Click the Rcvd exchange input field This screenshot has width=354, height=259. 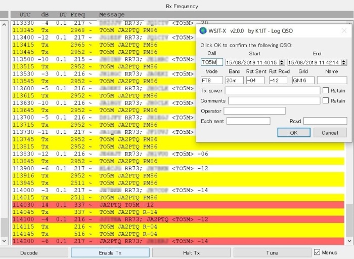click(325, 121)
